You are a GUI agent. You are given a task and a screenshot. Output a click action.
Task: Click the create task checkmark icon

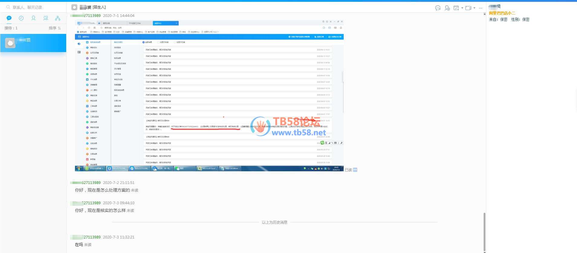click(x=456, y=8)
